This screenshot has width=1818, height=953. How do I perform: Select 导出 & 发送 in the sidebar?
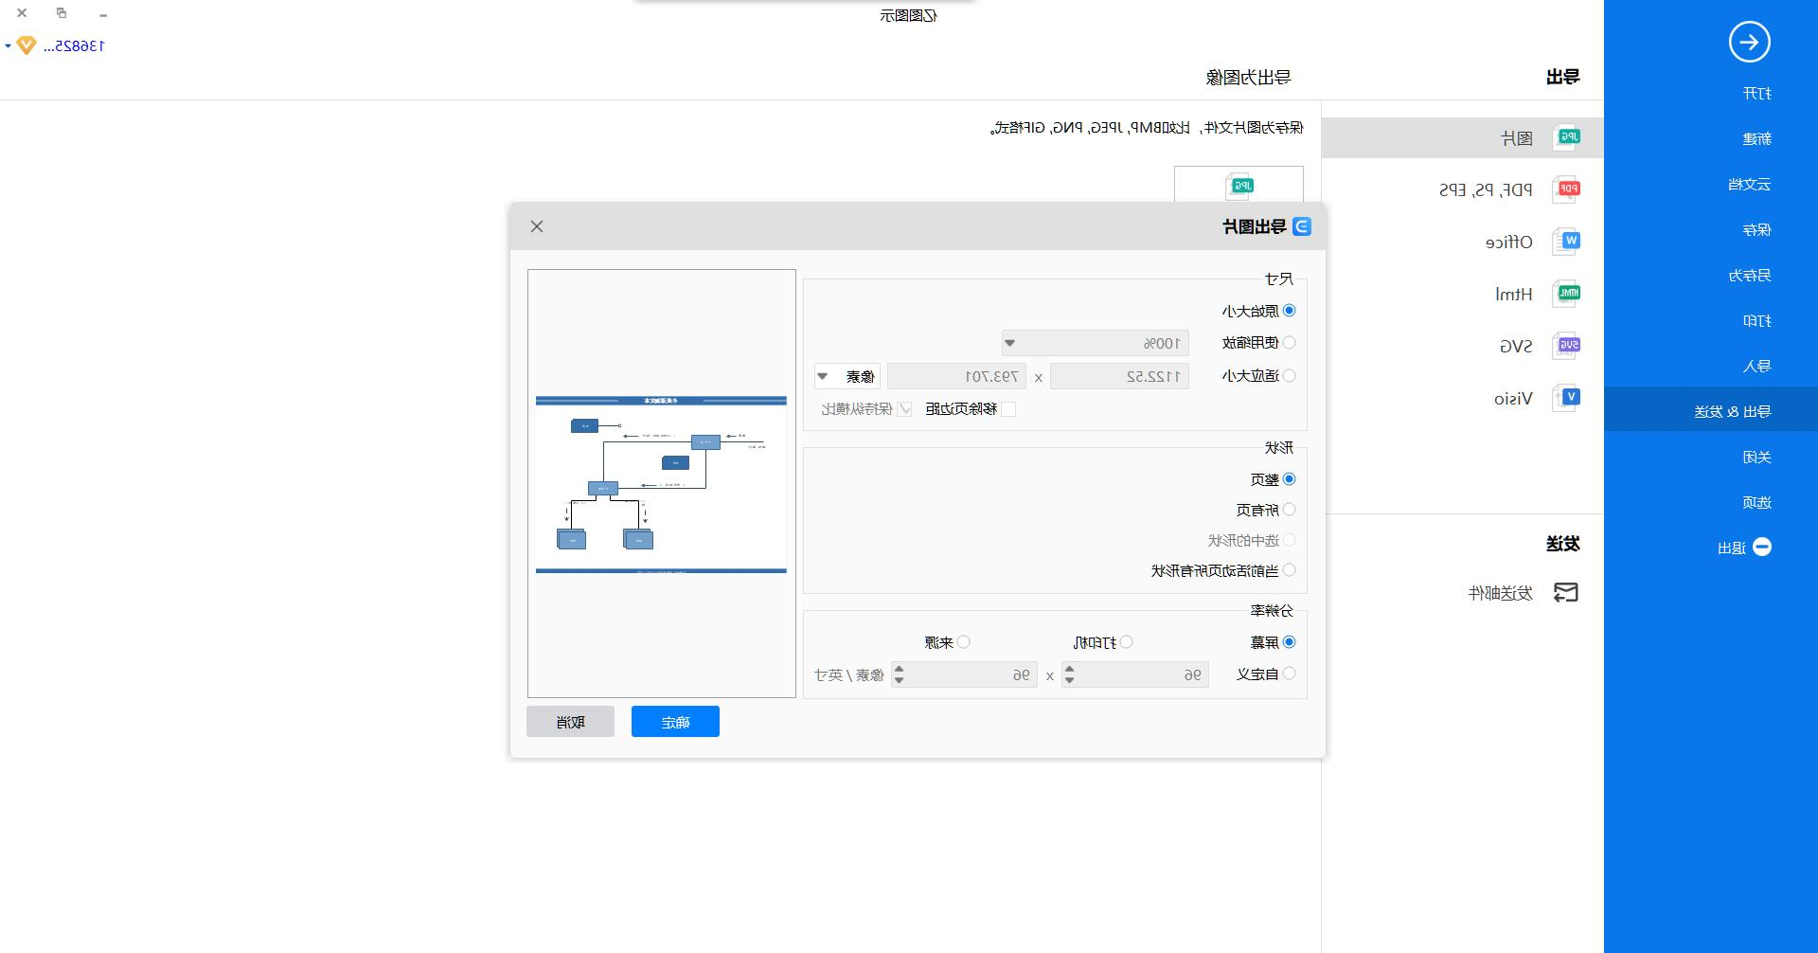pyautogui.click(x=1711, y=411)
